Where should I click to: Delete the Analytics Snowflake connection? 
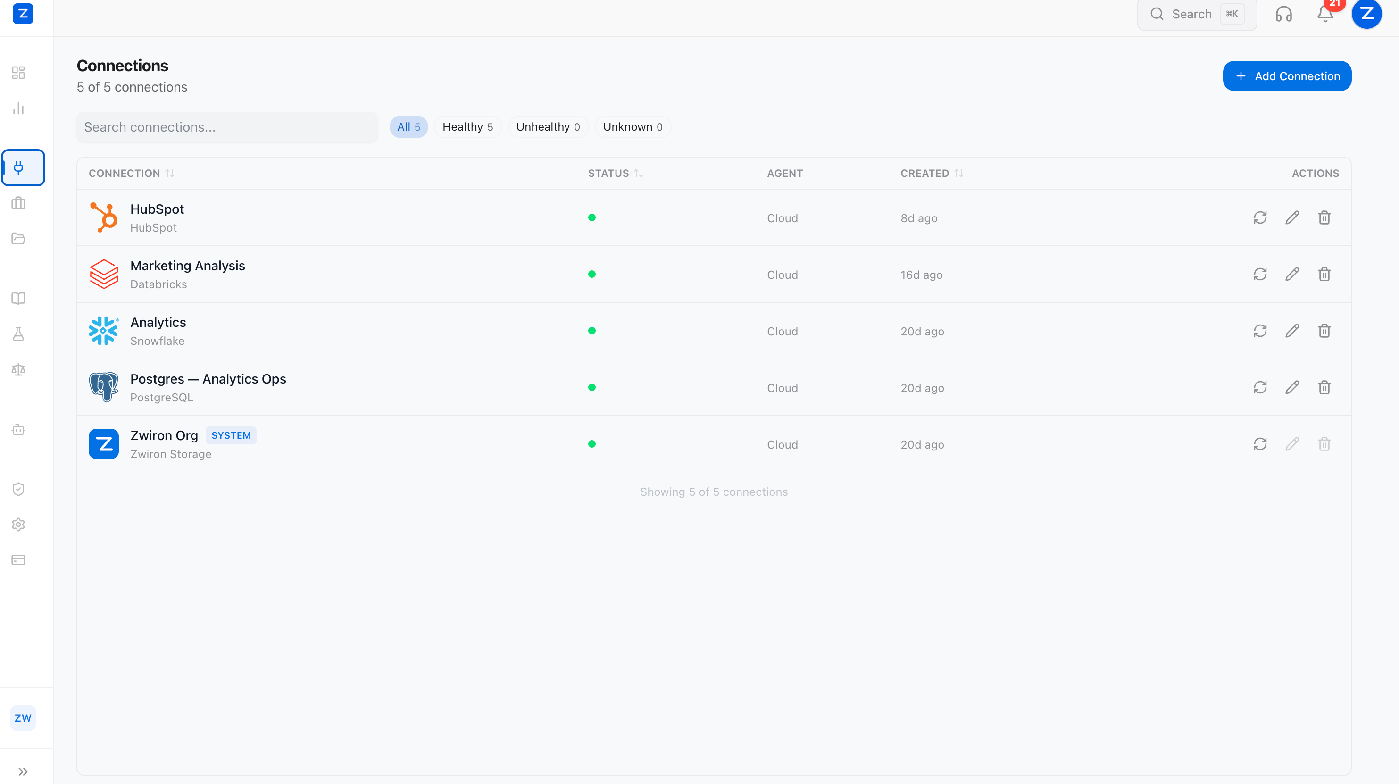pyautogui.click(x=1324, y=331)
